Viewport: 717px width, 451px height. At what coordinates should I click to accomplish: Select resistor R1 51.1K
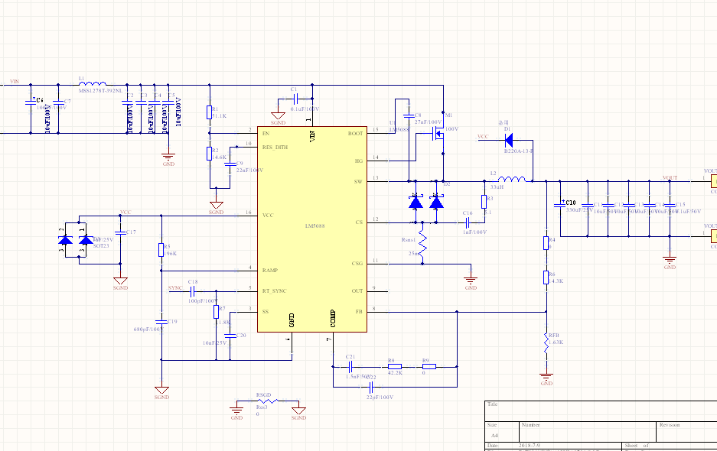coord(210,112)
